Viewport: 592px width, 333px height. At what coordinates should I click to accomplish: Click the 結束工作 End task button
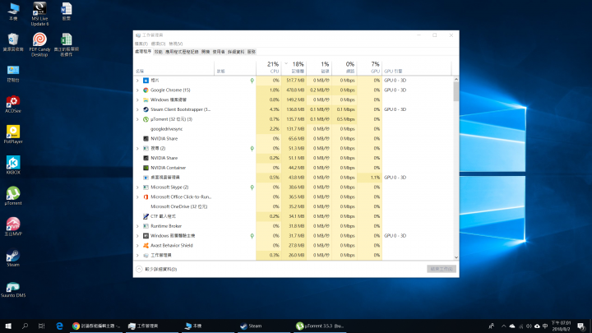[442, 269]
